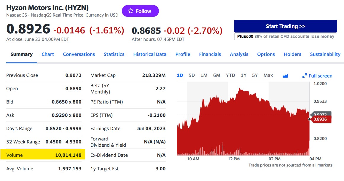Image resolution: width=344 pixels, height=181 pixels.
Task: Select the 1Y chart range
Action: [243, 75]
